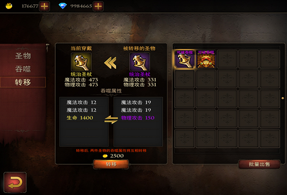The image size is (287, 195).
Task: Click the double left arrow between relics
Action: [110, 63]
